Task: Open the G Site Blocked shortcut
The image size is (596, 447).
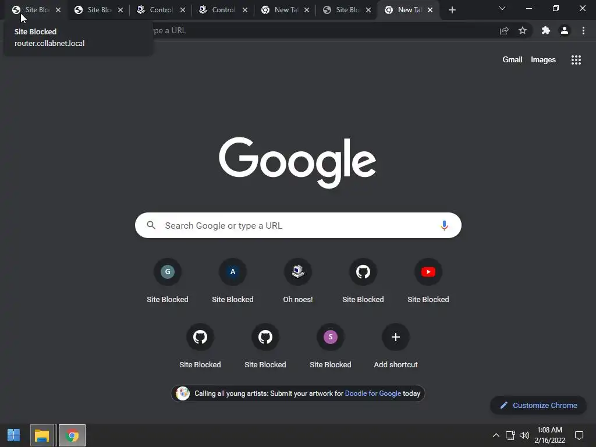Action: (168, 281)
